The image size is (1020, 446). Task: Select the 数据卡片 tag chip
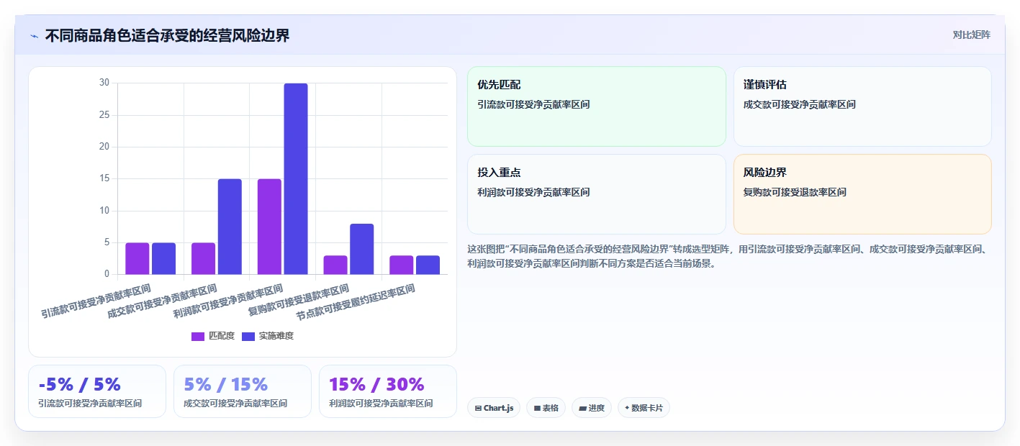[x=644, y=408]
